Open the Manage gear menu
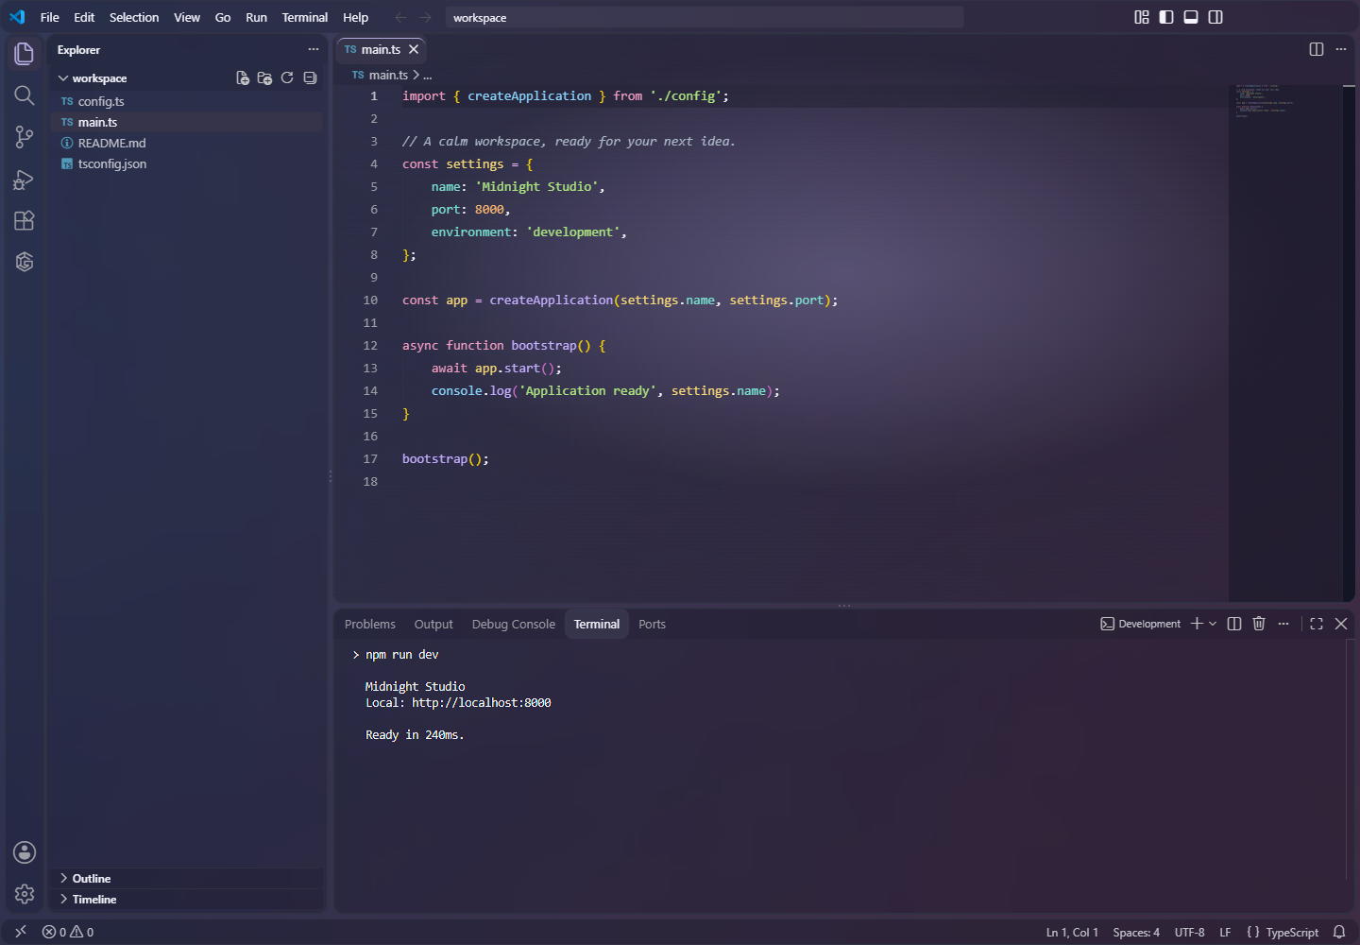The image size is (1360, 945). (25, 894)
